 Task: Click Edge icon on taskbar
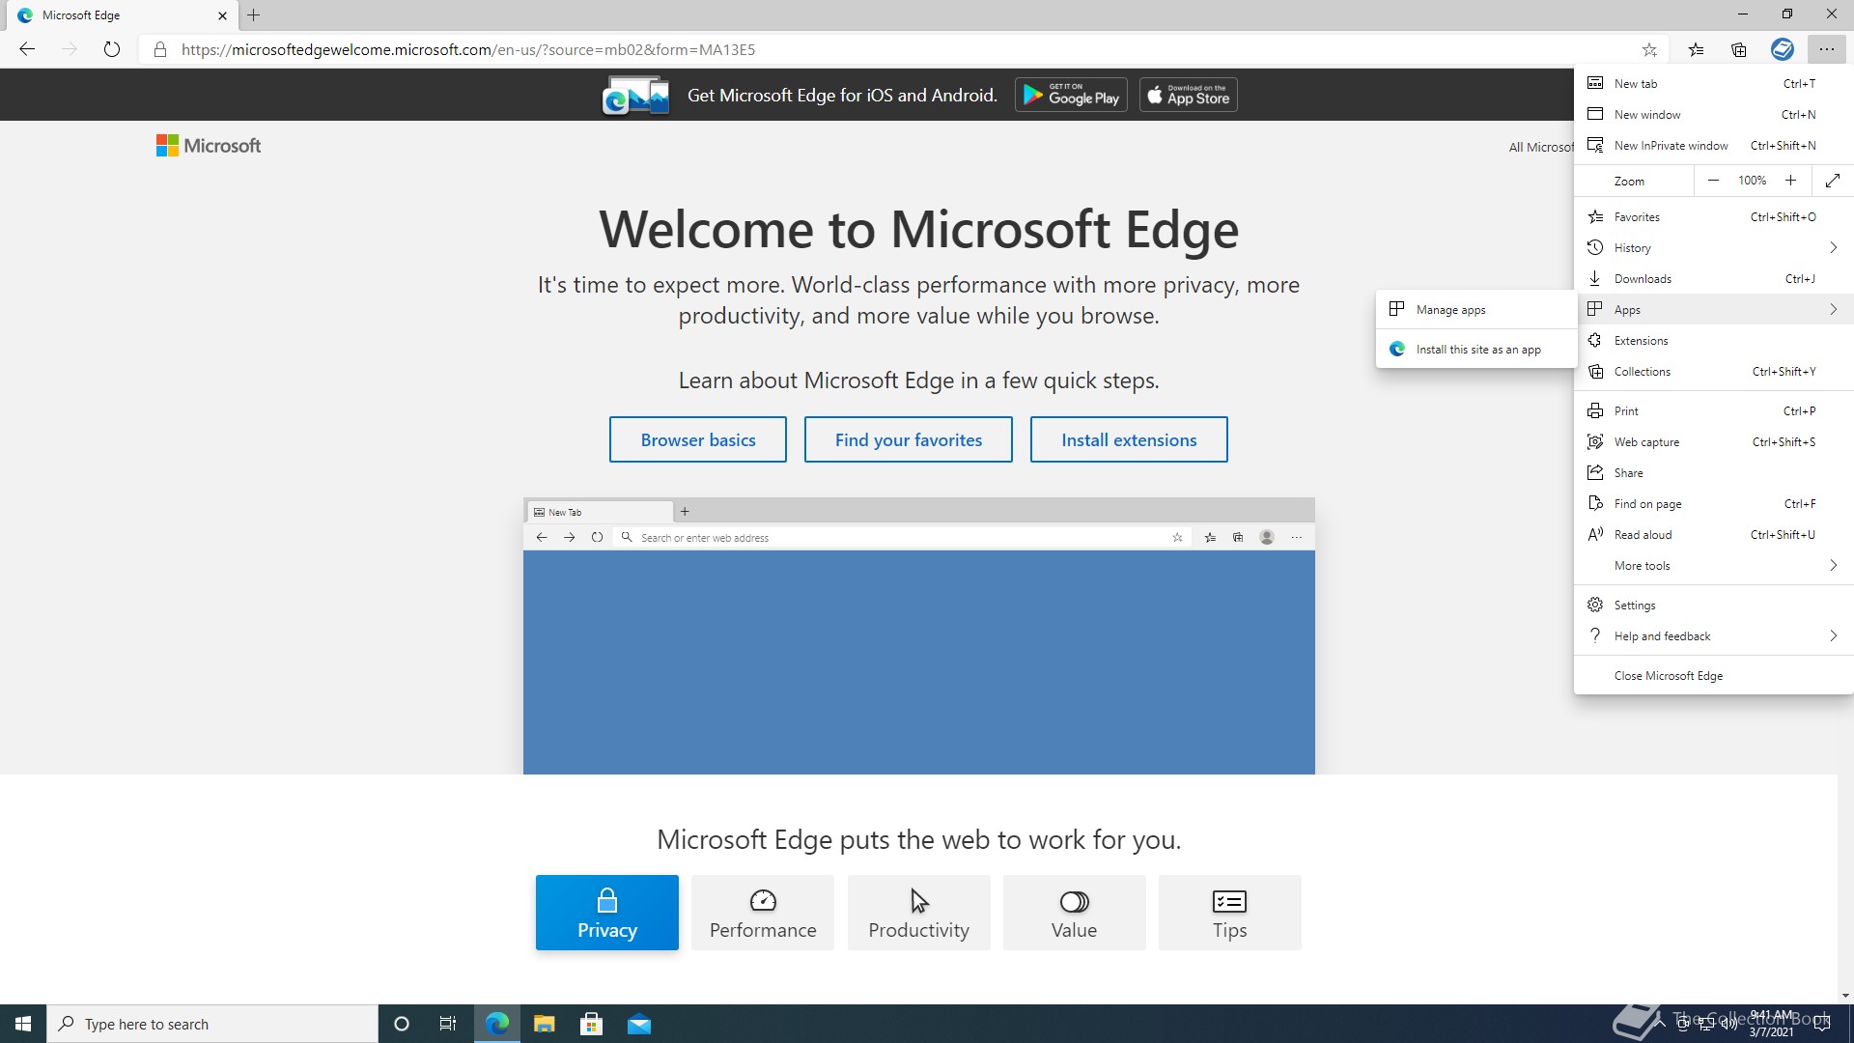(x=496, y=1024)
